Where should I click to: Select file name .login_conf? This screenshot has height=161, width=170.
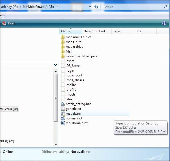tap(74, 75)
